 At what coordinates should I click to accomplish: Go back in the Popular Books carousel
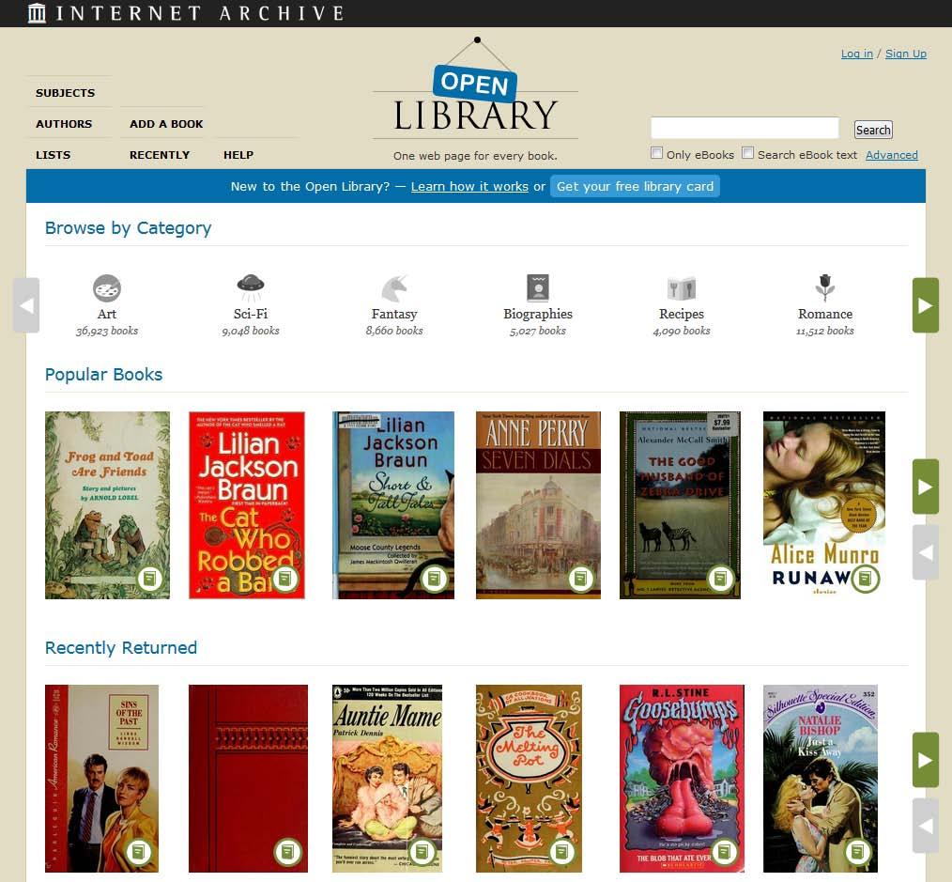926,552
